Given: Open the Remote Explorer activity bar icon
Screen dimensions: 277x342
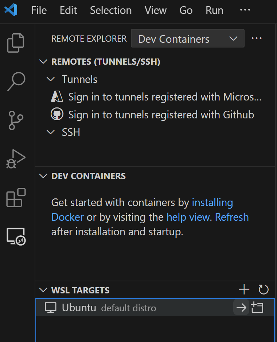Looking at the screenshot, I should [x=16, y=237].
